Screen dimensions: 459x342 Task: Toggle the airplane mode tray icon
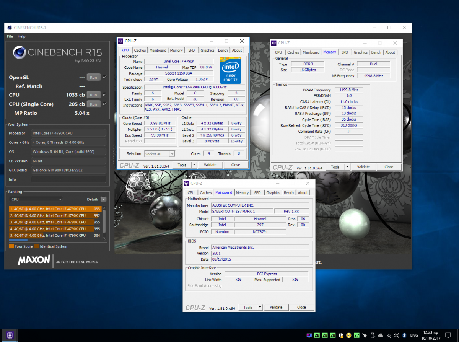tap(365, 335)
